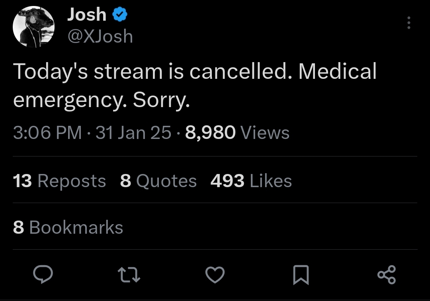
Task: Bookmark this tweet using the bookmark icon
Action: point(301,275)
